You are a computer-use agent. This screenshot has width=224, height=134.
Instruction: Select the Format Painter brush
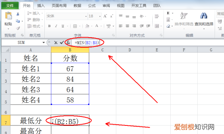pyautogui.click(x=18, y=28)
